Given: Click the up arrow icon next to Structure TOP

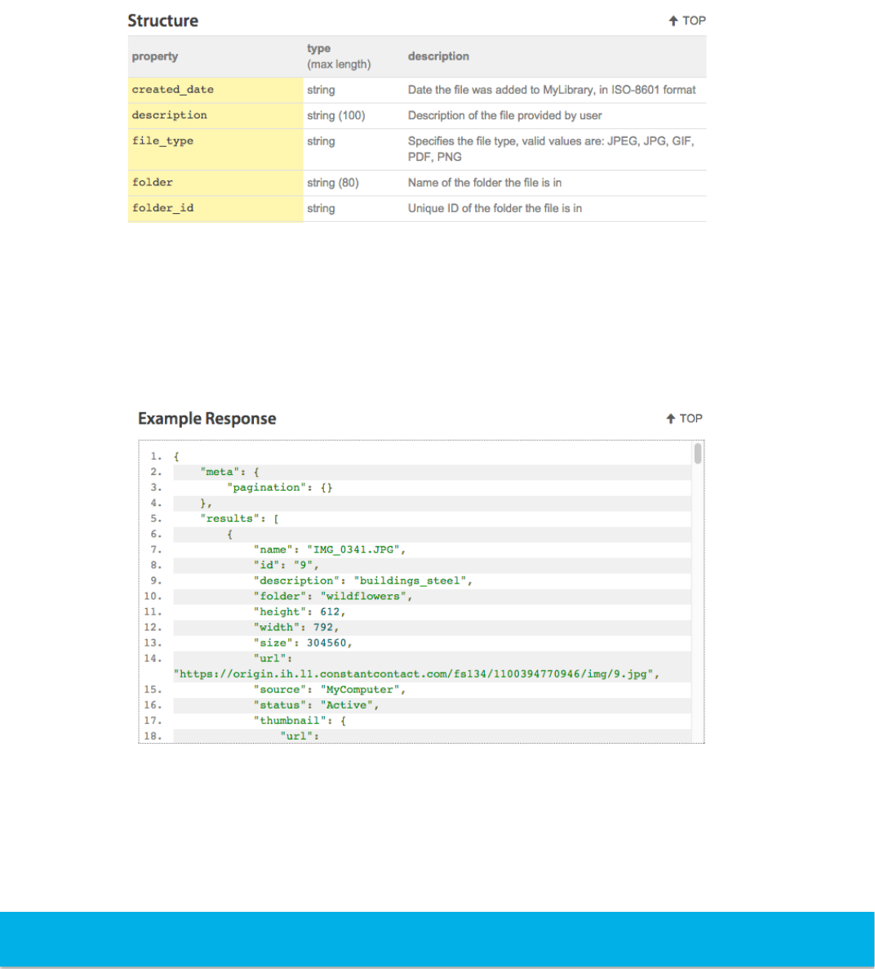Looking at the screenshot, I should click(x=673, y=21).
